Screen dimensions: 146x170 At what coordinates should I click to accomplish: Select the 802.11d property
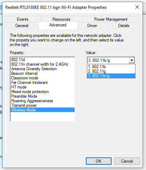pyautogui.click(x=43, y=60)
